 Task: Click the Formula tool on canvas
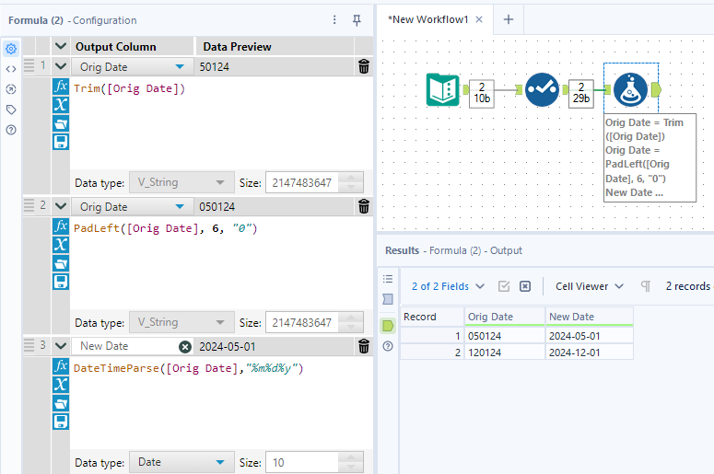tap(630, 89)
